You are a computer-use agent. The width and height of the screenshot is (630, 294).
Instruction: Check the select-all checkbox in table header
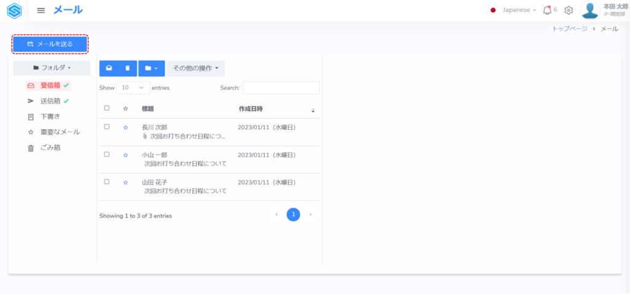click(107, 108)
